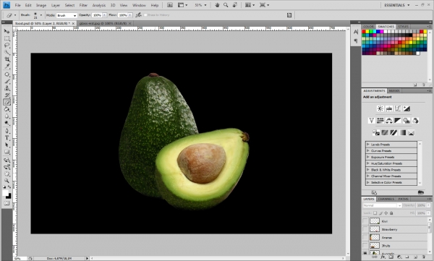This screenshot has width=434, height=261.
Task: Open the Image menu
Action: (x=41, y=5)
